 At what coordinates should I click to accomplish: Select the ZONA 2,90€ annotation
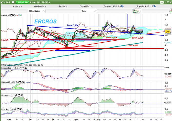click(x=132, y=45)
